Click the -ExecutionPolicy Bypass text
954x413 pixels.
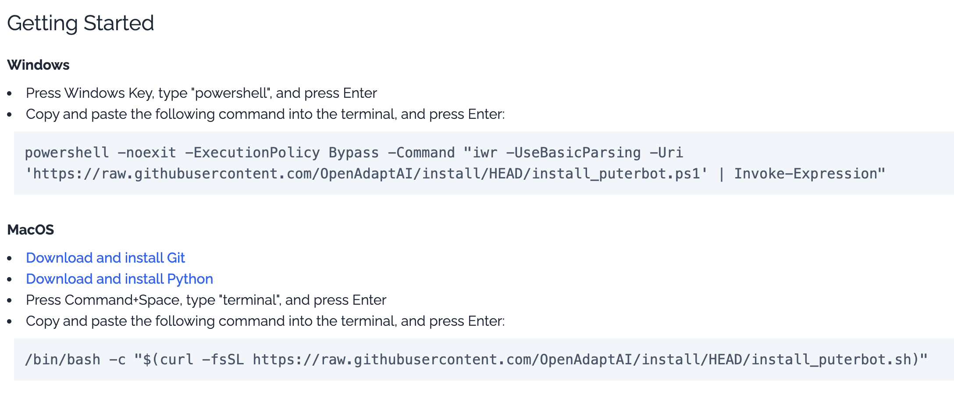282,153
